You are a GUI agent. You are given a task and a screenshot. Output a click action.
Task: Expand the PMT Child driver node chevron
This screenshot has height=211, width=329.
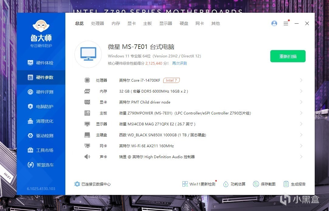click(x=301, y=102)
